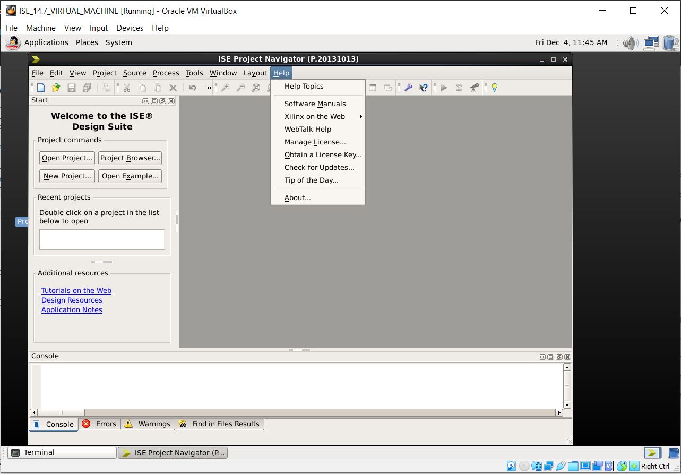Image resolution: width=681 pixels, height=474 pixels.
Task: Switch to Find in Files Results tab
Action: [219, 424]
